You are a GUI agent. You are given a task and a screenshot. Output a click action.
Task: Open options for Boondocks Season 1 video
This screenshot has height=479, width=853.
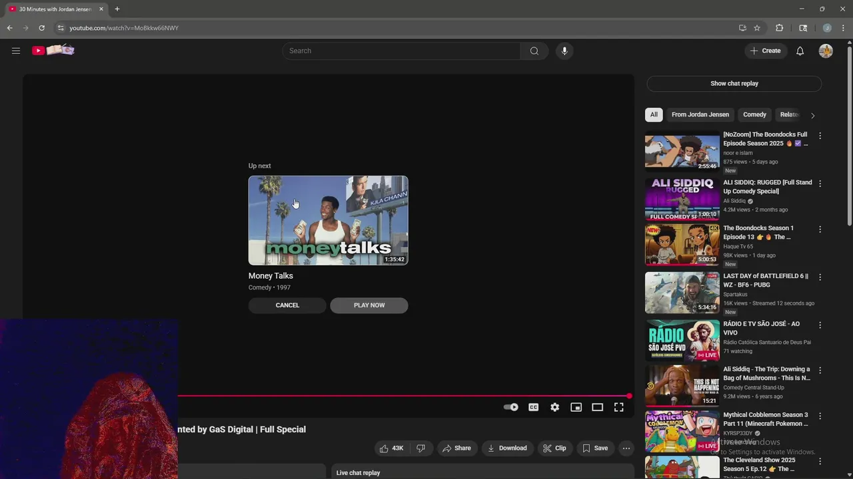click(x=820, y=230)
